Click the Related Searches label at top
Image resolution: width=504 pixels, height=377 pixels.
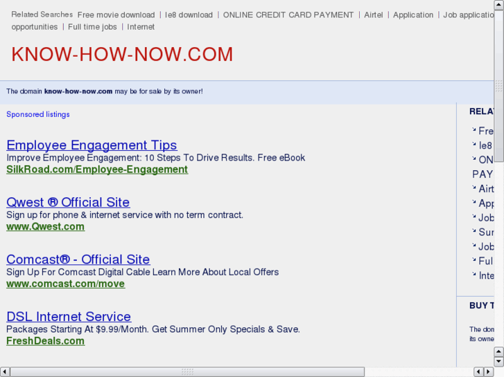[42, 15]
